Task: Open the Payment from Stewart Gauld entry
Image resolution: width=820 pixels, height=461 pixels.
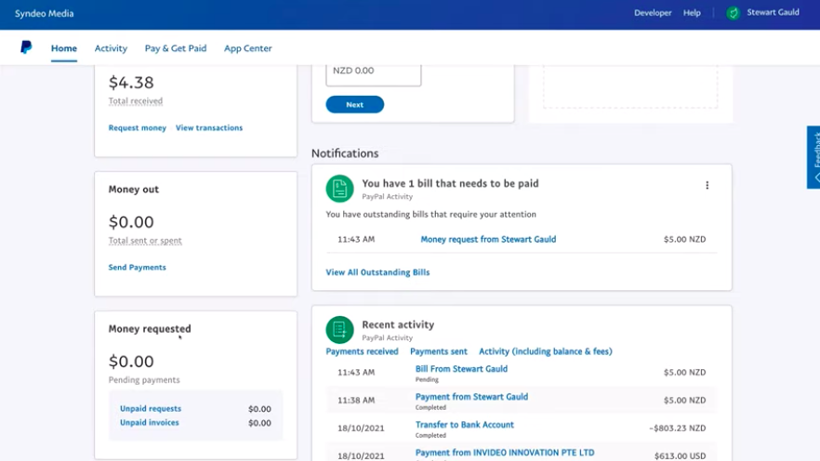Action: click(x=471, y=397)
